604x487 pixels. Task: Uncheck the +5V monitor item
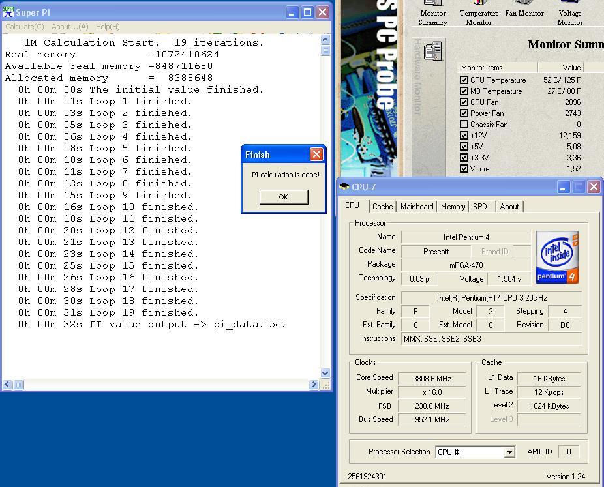(464, 146)
